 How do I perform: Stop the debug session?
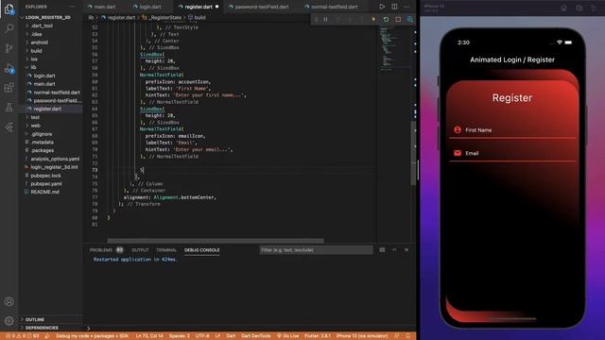tap(398, 19)
